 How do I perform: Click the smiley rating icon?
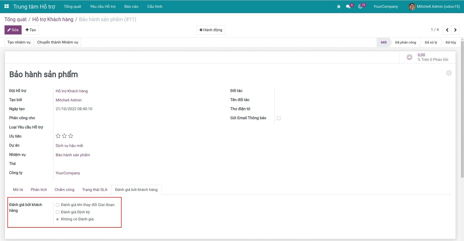coord(409,57)
